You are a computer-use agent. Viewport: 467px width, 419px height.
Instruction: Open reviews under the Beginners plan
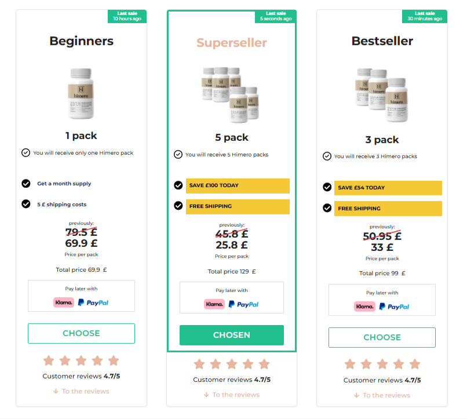coord(81,391)
